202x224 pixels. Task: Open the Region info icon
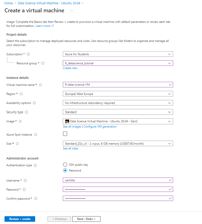point(21,94)
